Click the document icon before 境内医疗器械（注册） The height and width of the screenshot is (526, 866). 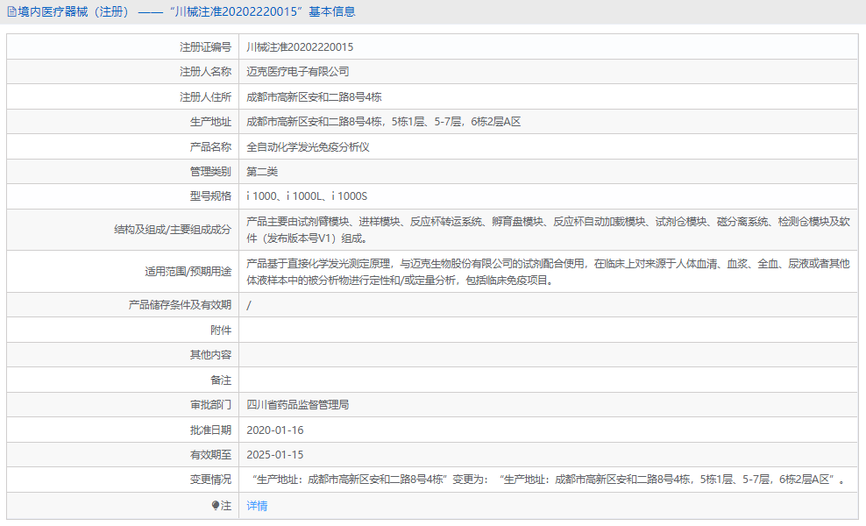click(11, 11)
